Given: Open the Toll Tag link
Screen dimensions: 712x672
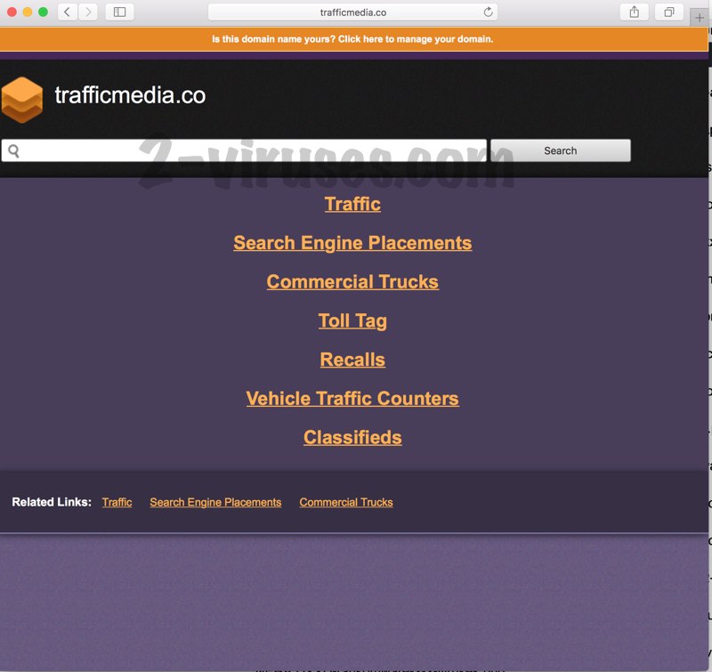Looking at the screenshot, I should [352, 321].
